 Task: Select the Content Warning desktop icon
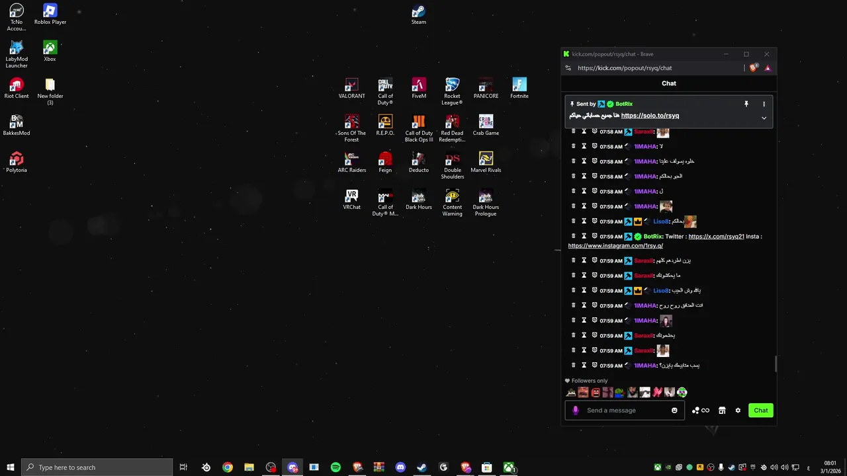pos(452,202)
